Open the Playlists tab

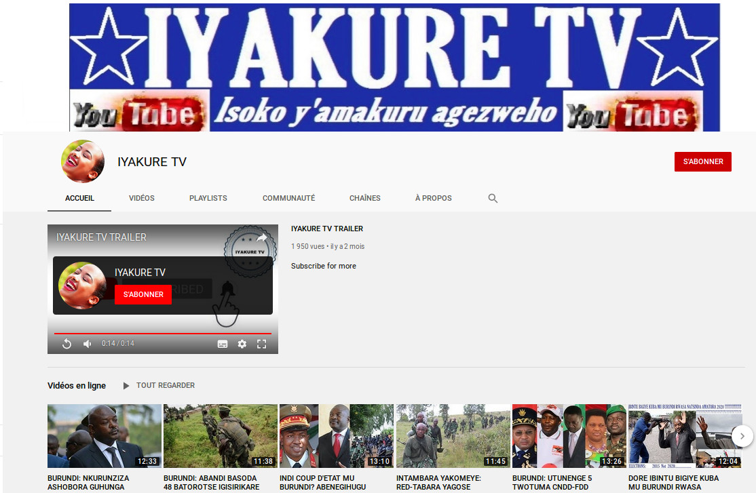point(208,198)
